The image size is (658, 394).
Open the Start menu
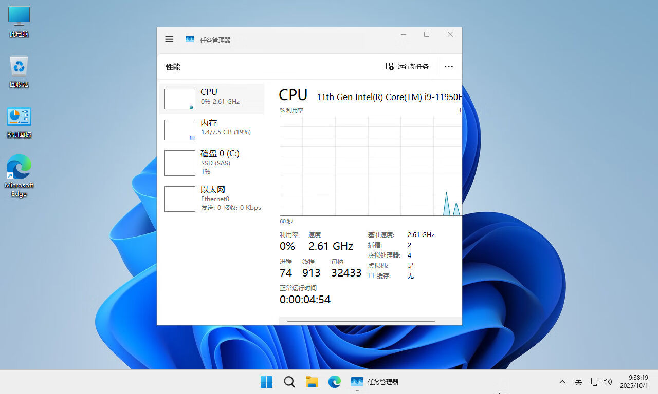coord(266,382)
